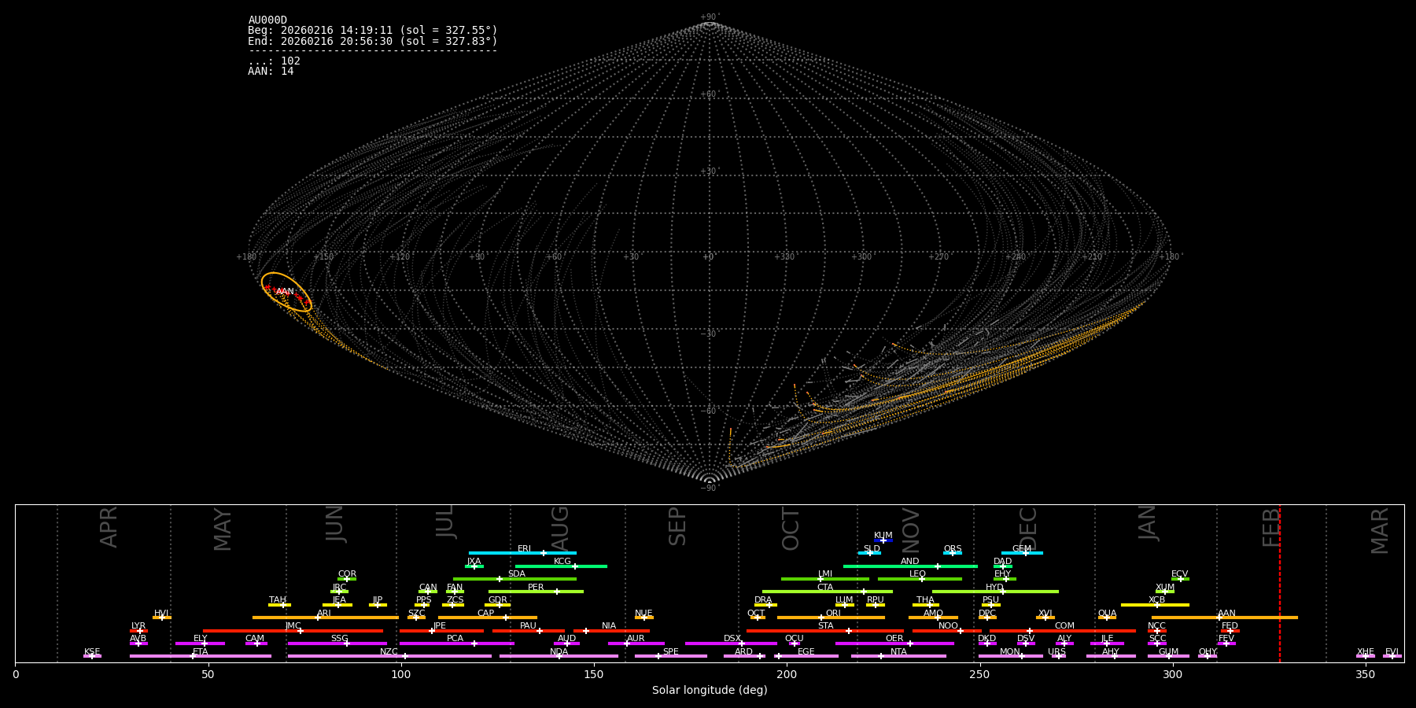The width and height of the screenshot is (1416, 708).
Task: Click the JUN month label
Action: (336, 523)
